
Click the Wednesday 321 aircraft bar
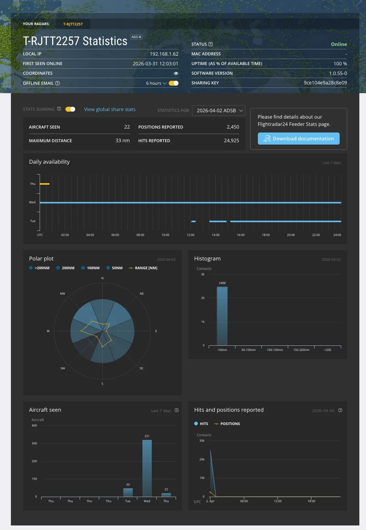coord(147,468)
